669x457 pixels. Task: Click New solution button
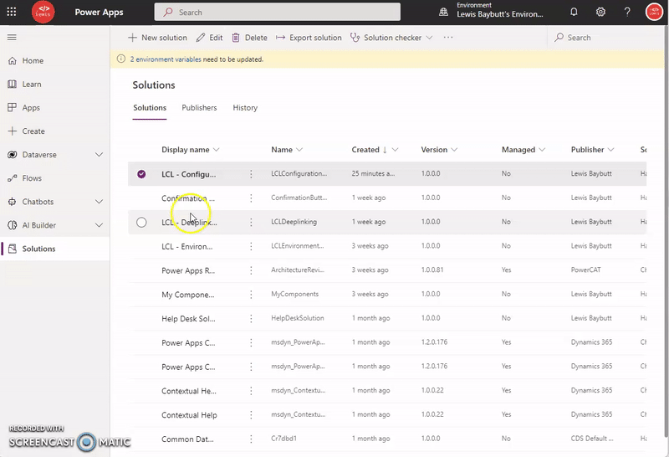tap(157, 38)
